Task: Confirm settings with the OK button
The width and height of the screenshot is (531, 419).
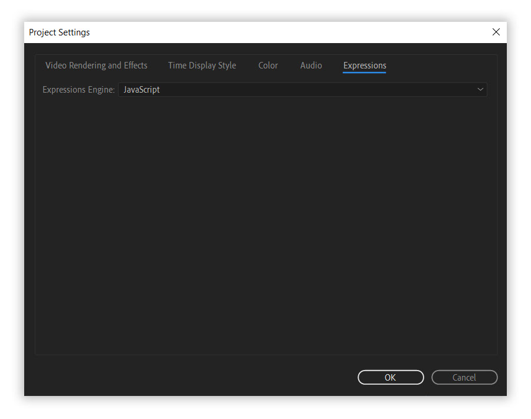Action: pyautogui.click(x=391, y=378)
